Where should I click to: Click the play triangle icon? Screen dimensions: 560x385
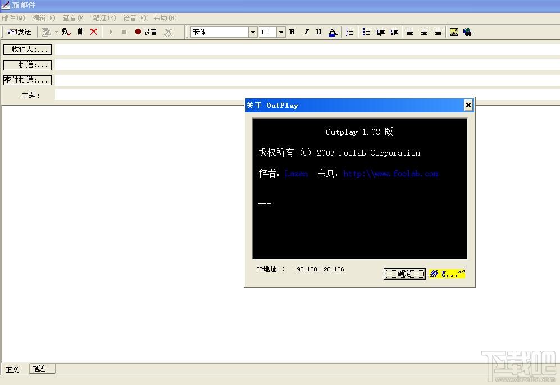[111, 32]
